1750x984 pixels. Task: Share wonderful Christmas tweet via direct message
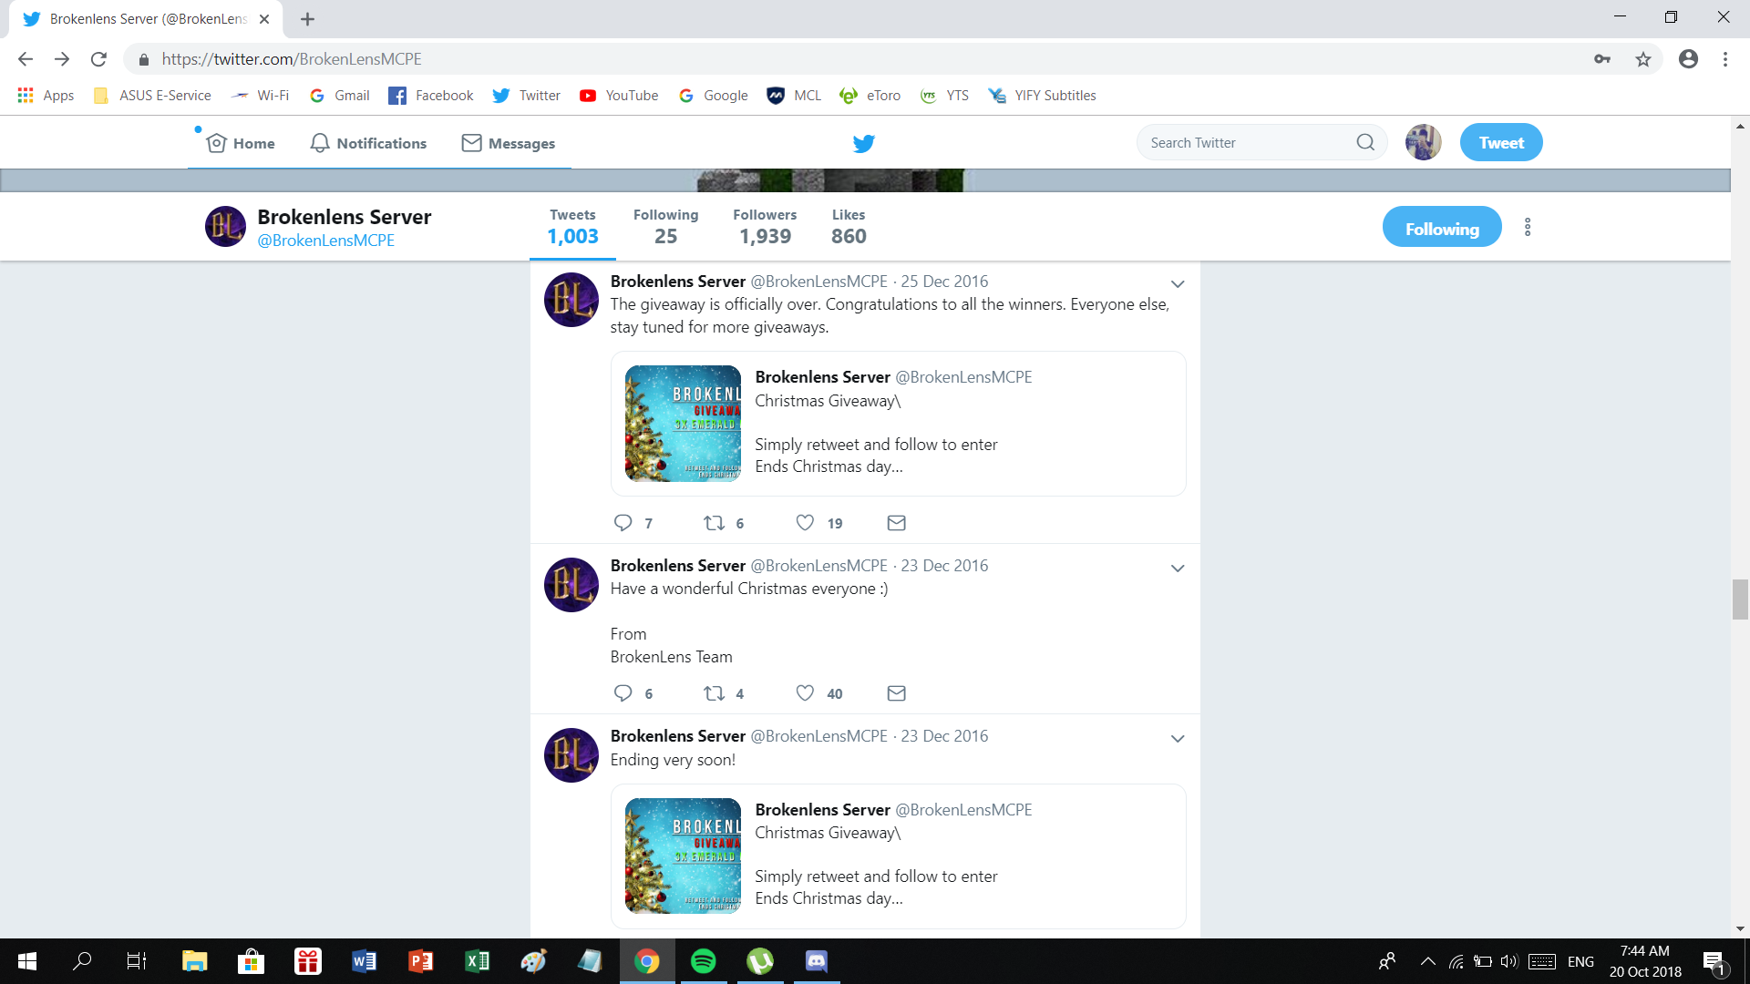coord(896,692)
